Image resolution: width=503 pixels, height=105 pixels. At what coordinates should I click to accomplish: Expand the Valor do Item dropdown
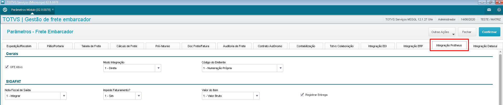pyautogui.click(x=257, y=96)
